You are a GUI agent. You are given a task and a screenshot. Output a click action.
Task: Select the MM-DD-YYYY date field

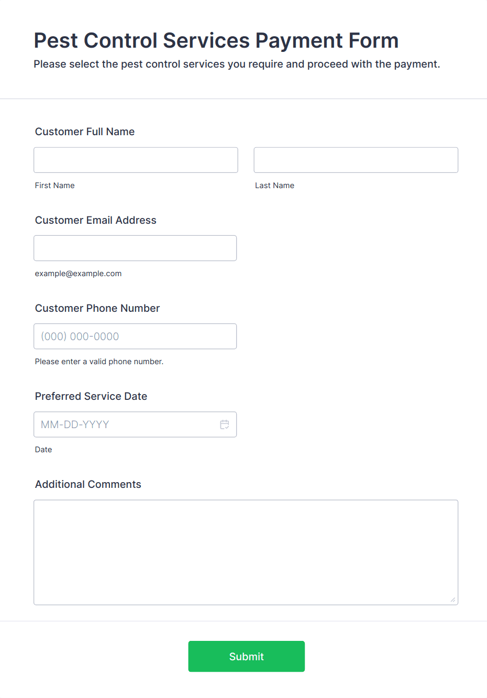[x=135, y=424]
